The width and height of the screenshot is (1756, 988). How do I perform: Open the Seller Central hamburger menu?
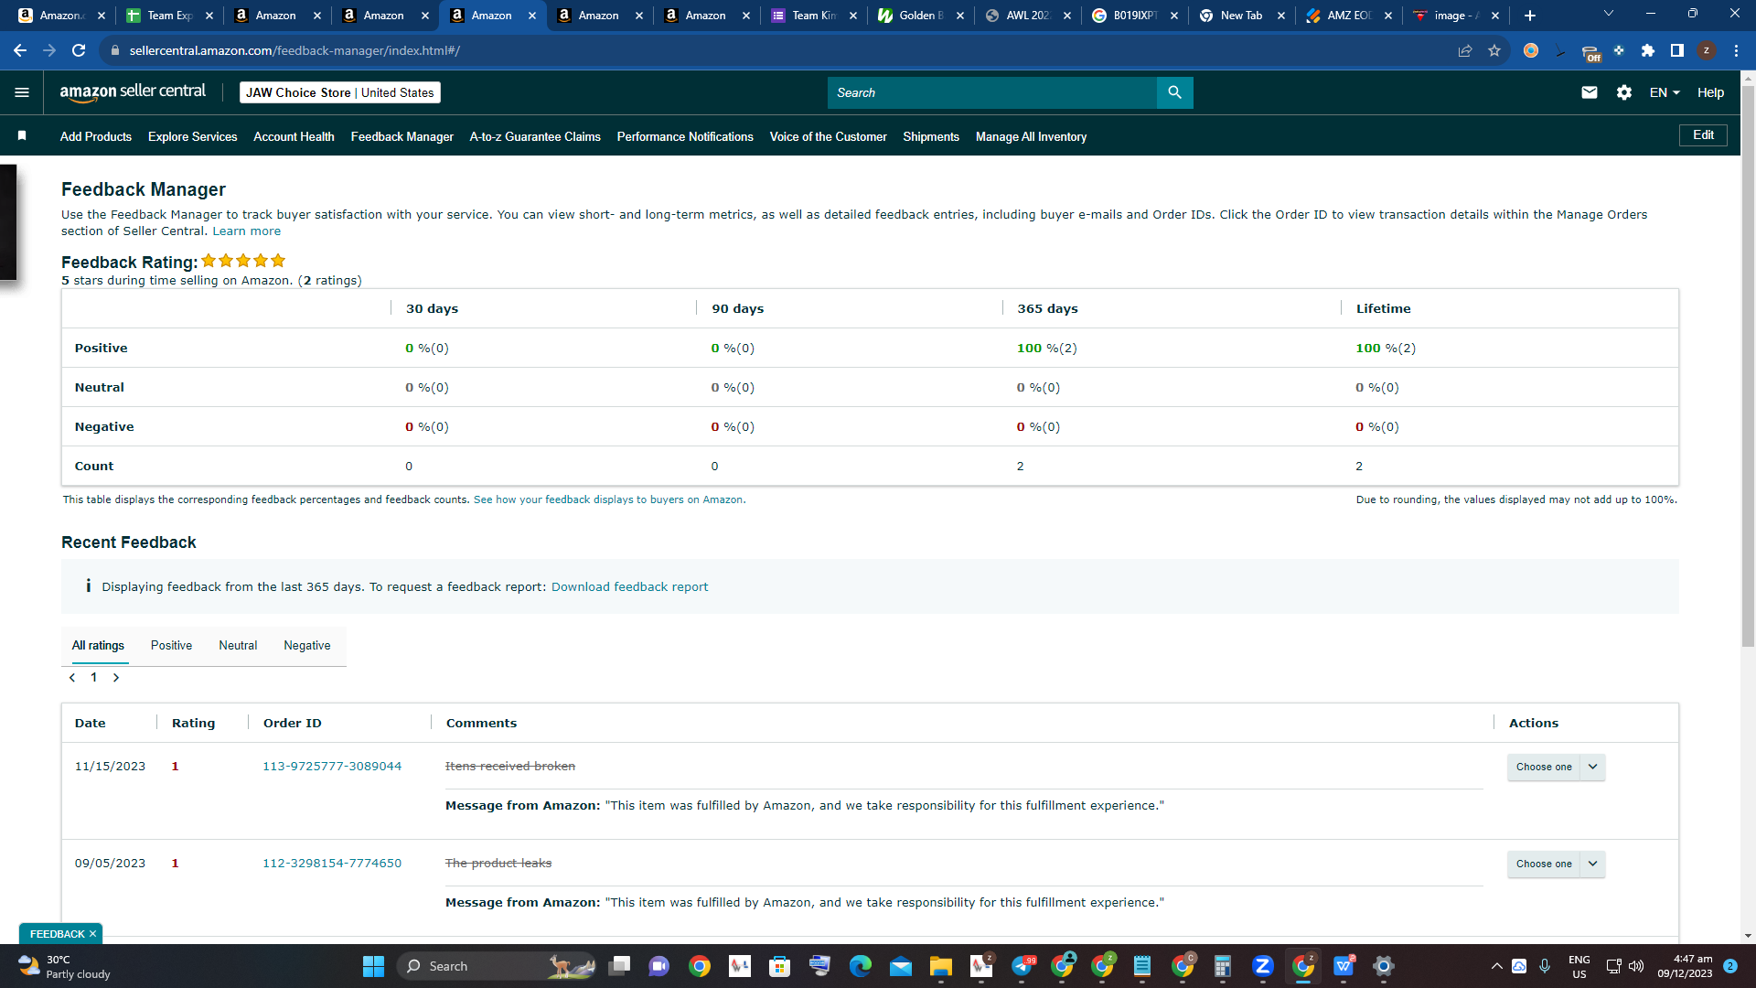(x=22, y=92)
